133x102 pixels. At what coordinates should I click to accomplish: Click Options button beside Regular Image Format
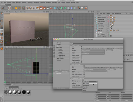pyautogui.click(x=109, y=50)
